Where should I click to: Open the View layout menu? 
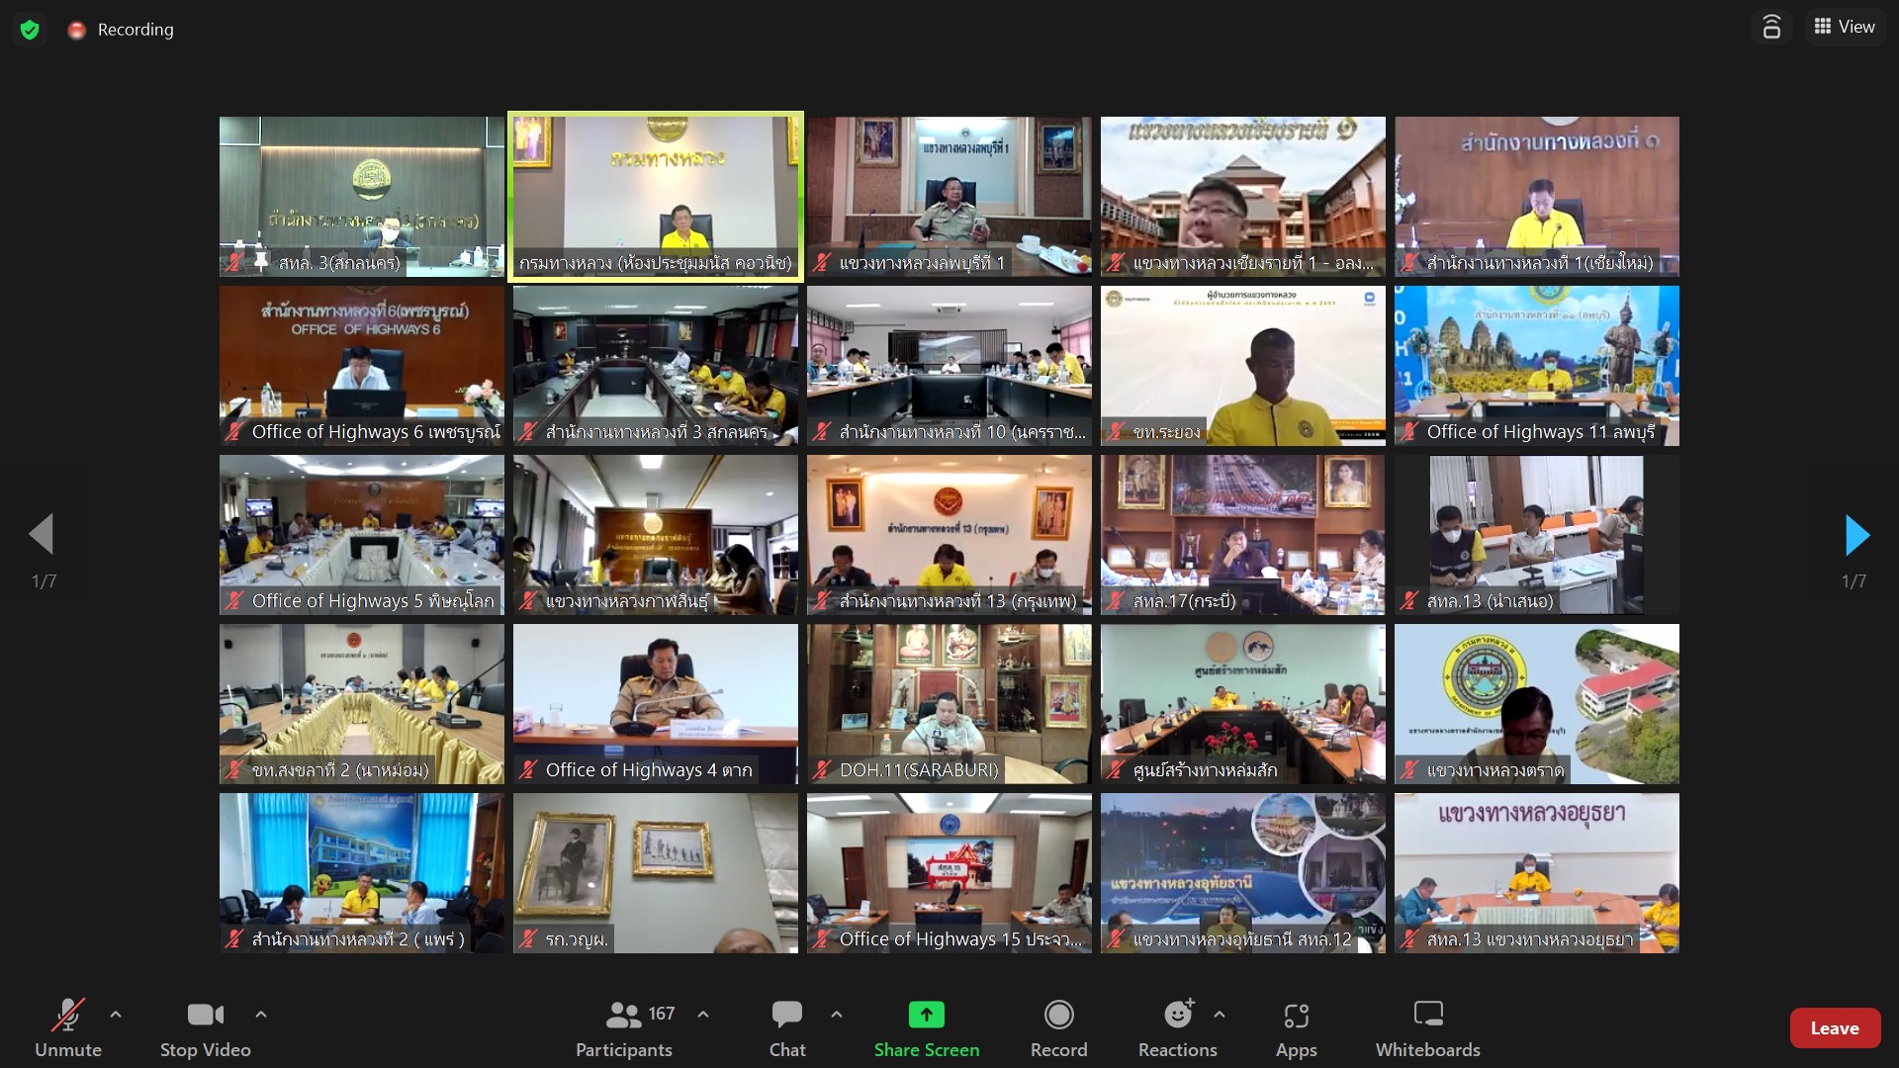(x=1845, y=28)
